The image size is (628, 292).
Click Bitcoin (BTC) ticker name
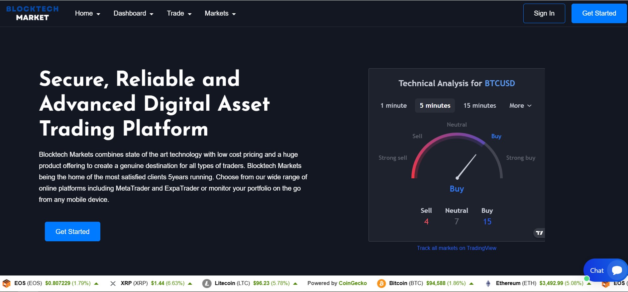pyautogui.click(x=406, y=283)
